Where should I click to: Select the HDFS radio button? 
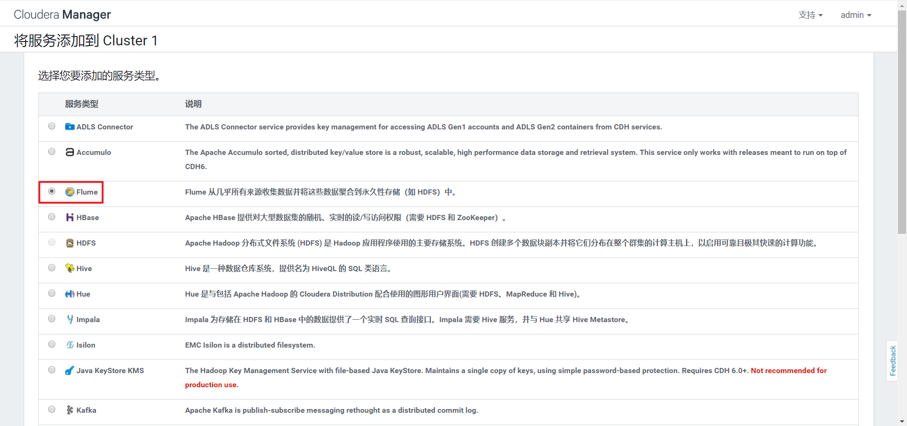tap(52, 242)
